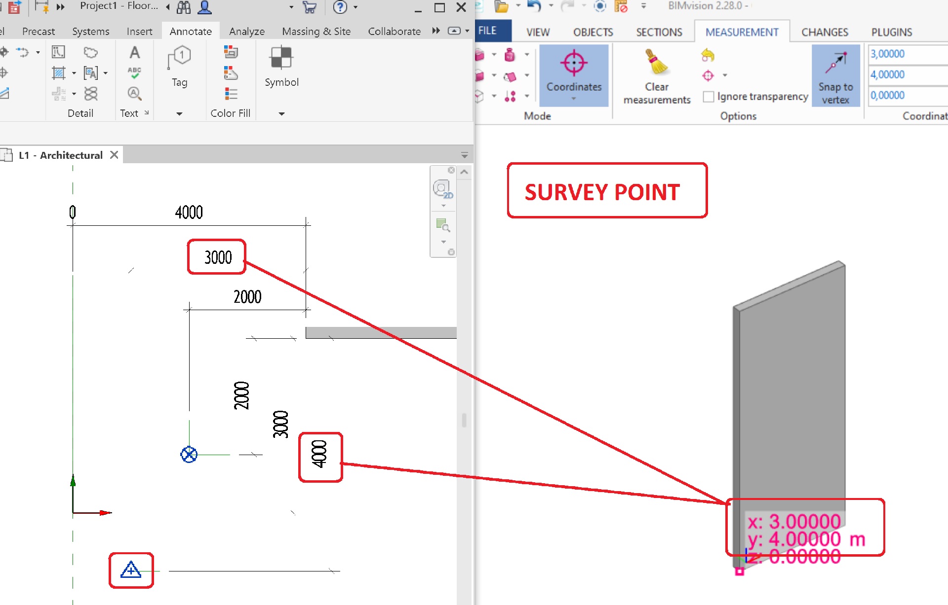948x605 pixels.
Task: Open Find/Replace text
Action: (134, 94)
